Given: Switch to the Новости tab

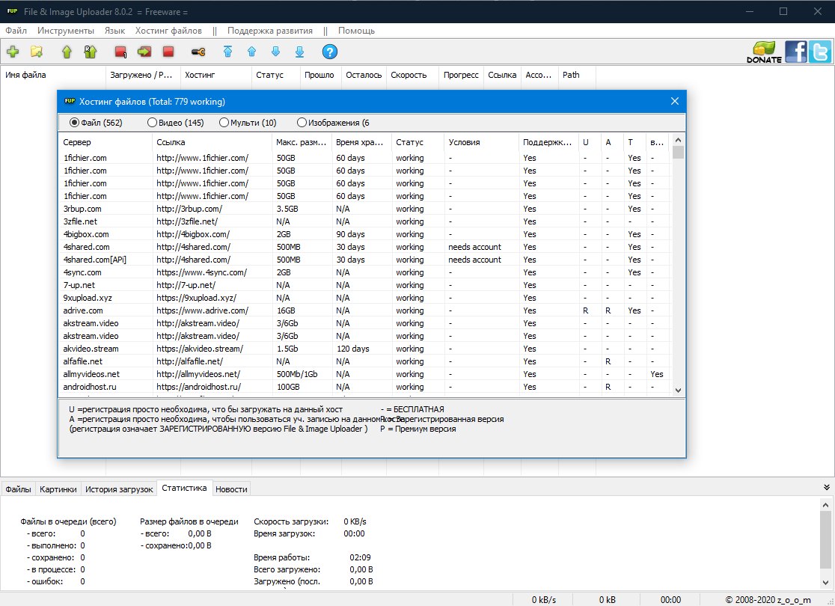Looking at the screenshot, I should point(231,489).
